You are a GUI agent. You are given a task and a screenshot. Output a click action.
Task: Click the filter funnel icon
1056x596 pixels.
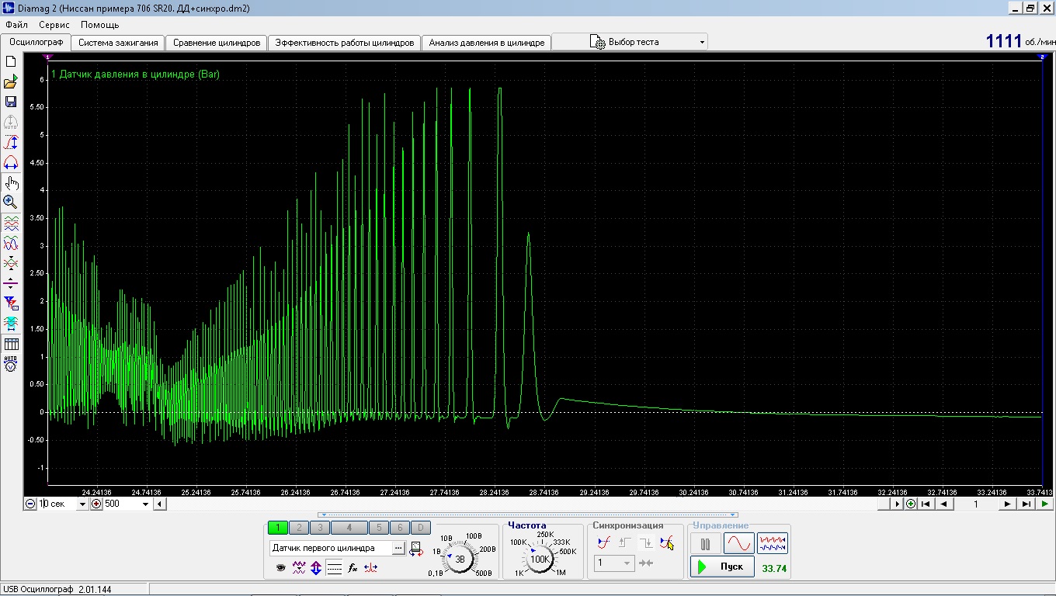(x=11, y=303)
